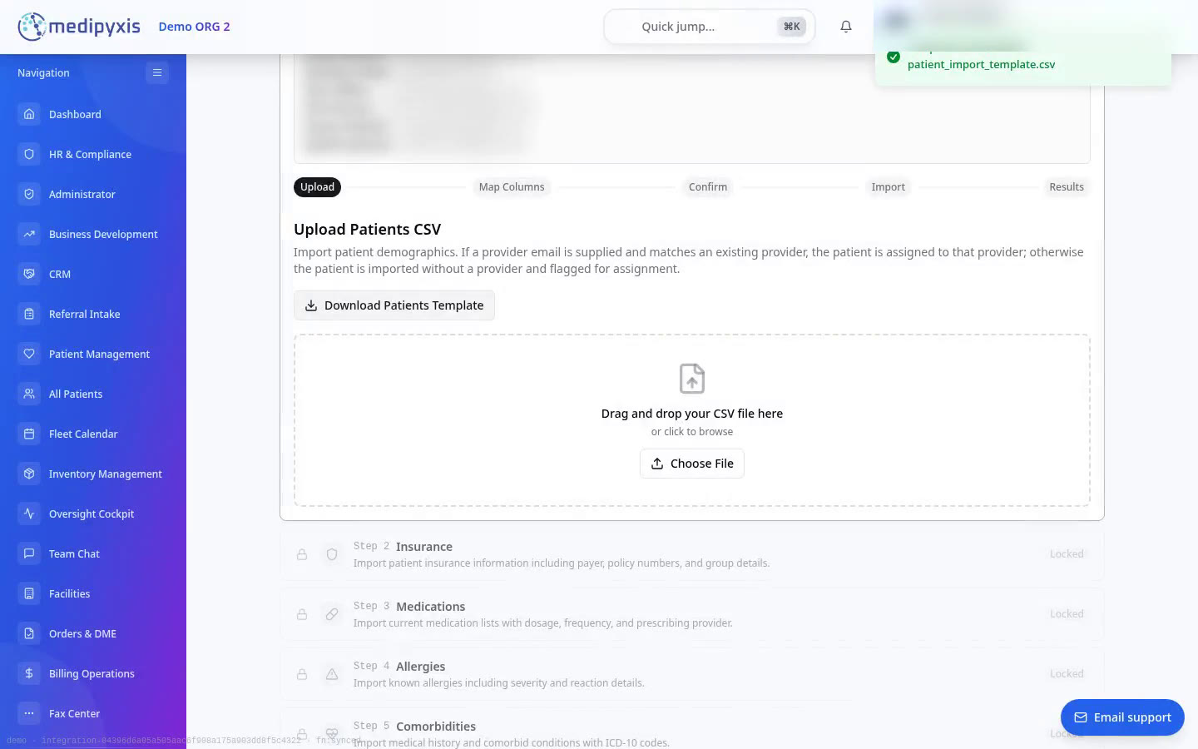
Task: Open the Quick jump search field
Action: [x=709, y=27]
